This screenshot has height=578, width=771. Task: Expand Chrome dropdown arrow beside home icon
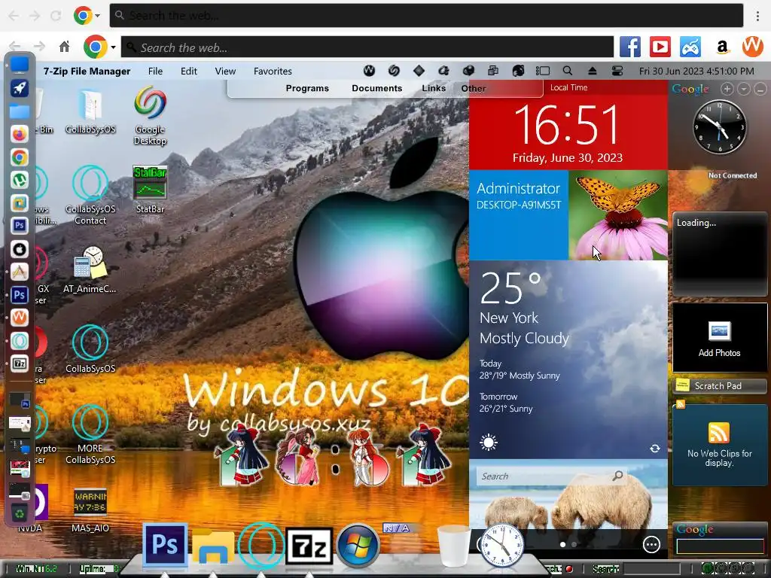coord(113,47)
